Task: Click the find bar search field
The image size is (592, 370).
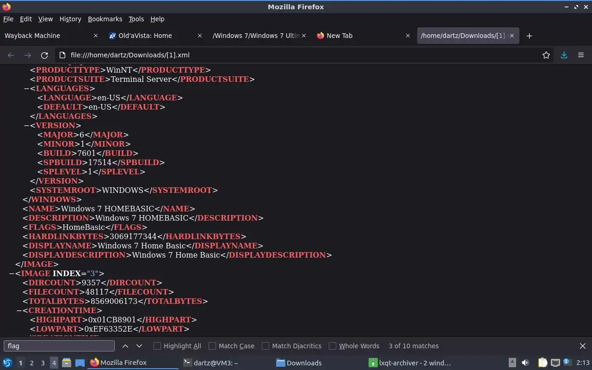Action: [59, 346]
